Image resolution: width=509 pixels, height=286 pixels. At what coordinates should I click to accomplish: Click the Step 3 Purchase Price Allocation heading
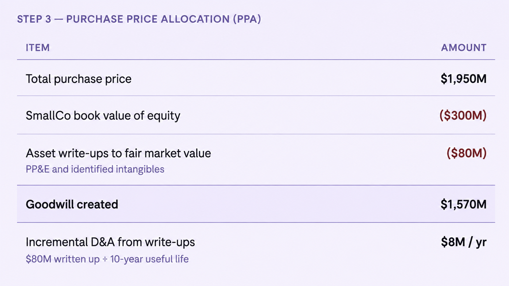tap(139, 19)
